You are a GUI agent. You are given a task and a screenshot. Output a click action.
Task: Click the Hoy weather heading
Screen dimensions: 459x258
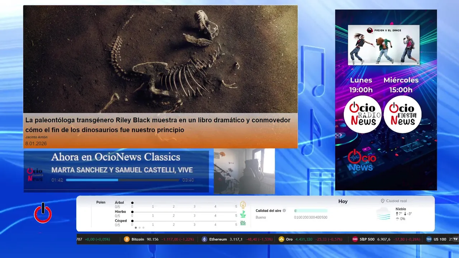[343, 201]
